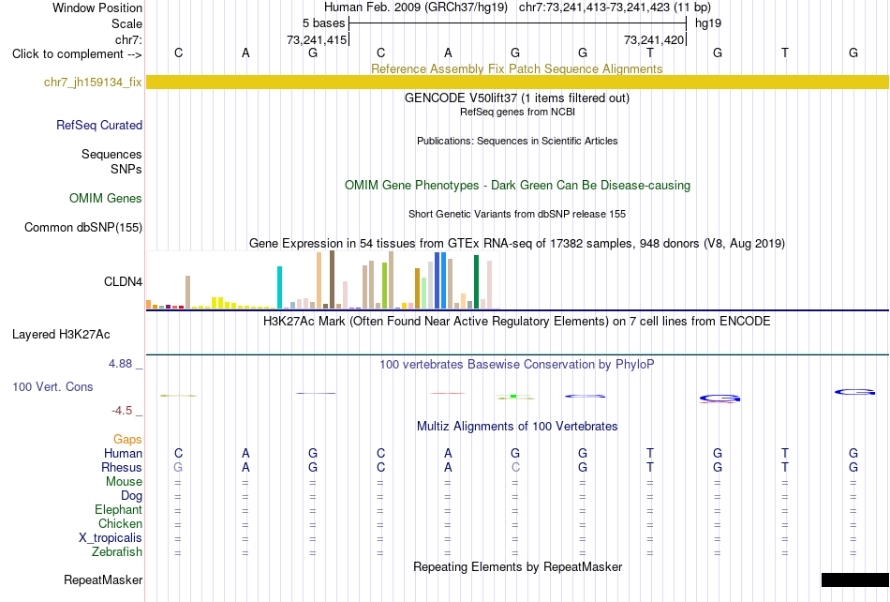Open OMIM Genes track label

coord(106,198)
